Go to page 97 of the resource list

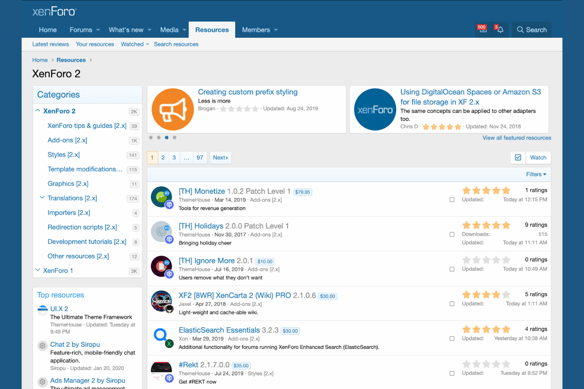coord(200,157)
